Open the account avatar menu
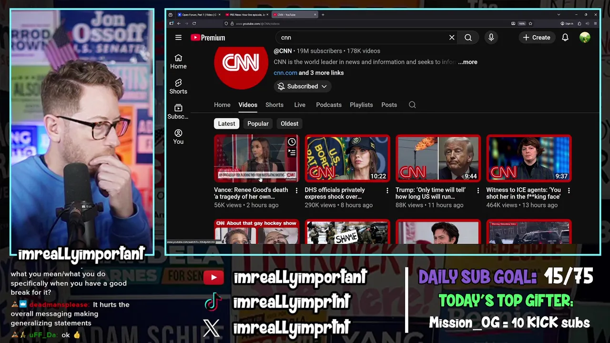The image size is (610, 343). [x=585, y=38]
